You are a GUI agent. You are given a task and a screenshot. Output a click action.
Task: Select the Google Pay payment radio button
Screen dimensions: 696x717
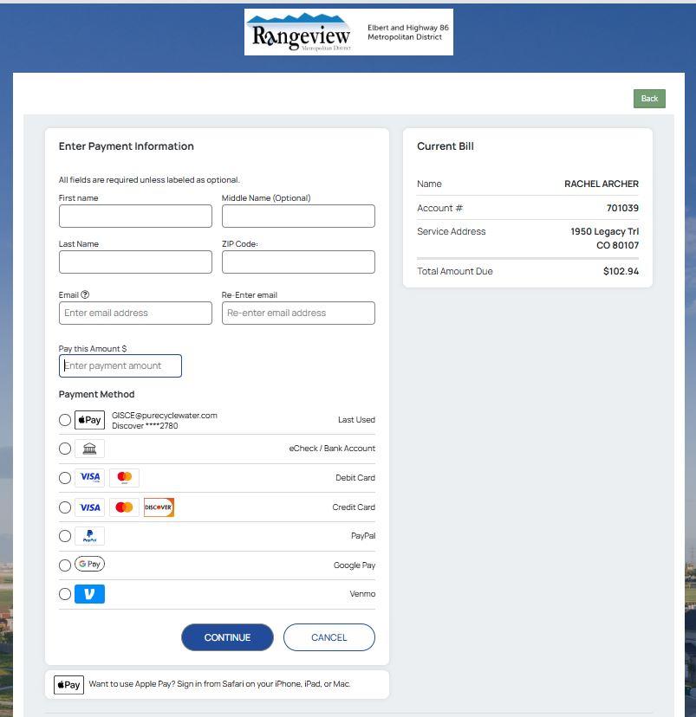point(65,564)
